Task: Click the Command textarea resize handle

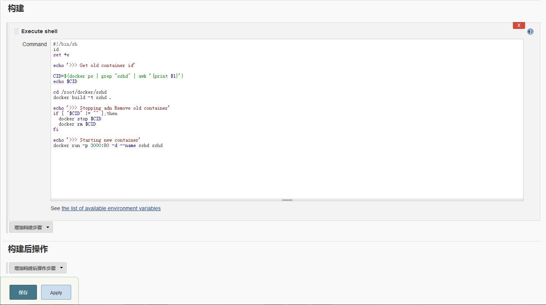Action: pos(287,200)
